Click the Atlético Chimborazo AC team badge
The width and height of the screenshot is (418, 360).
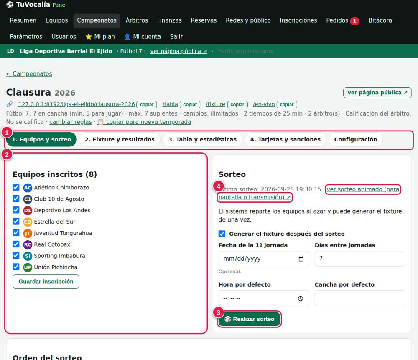28,188
